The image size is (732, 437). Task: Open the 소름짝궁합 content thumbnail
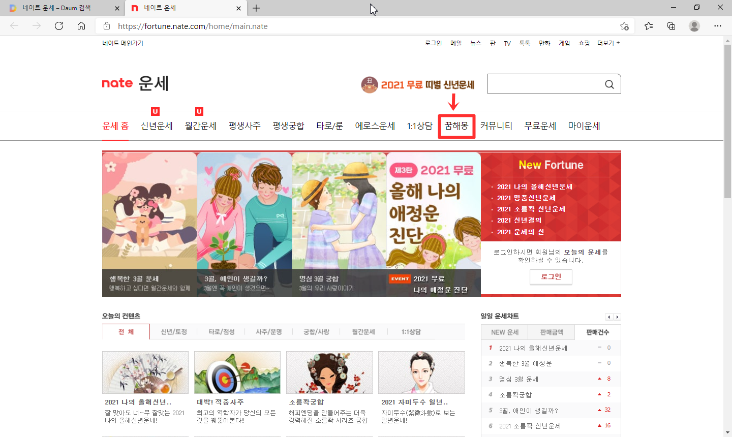[x=329, y=372]
